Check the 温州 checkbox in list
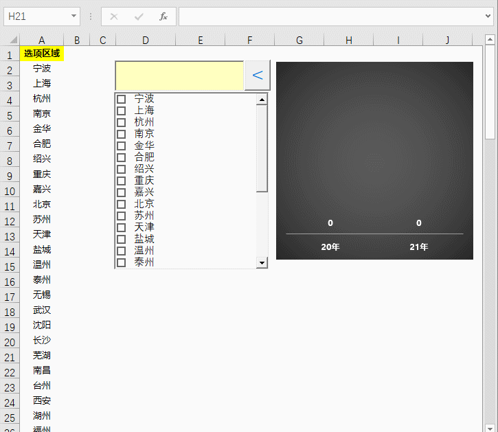The image size is (498, 432). pyautogui.click(x=121, y=251)
